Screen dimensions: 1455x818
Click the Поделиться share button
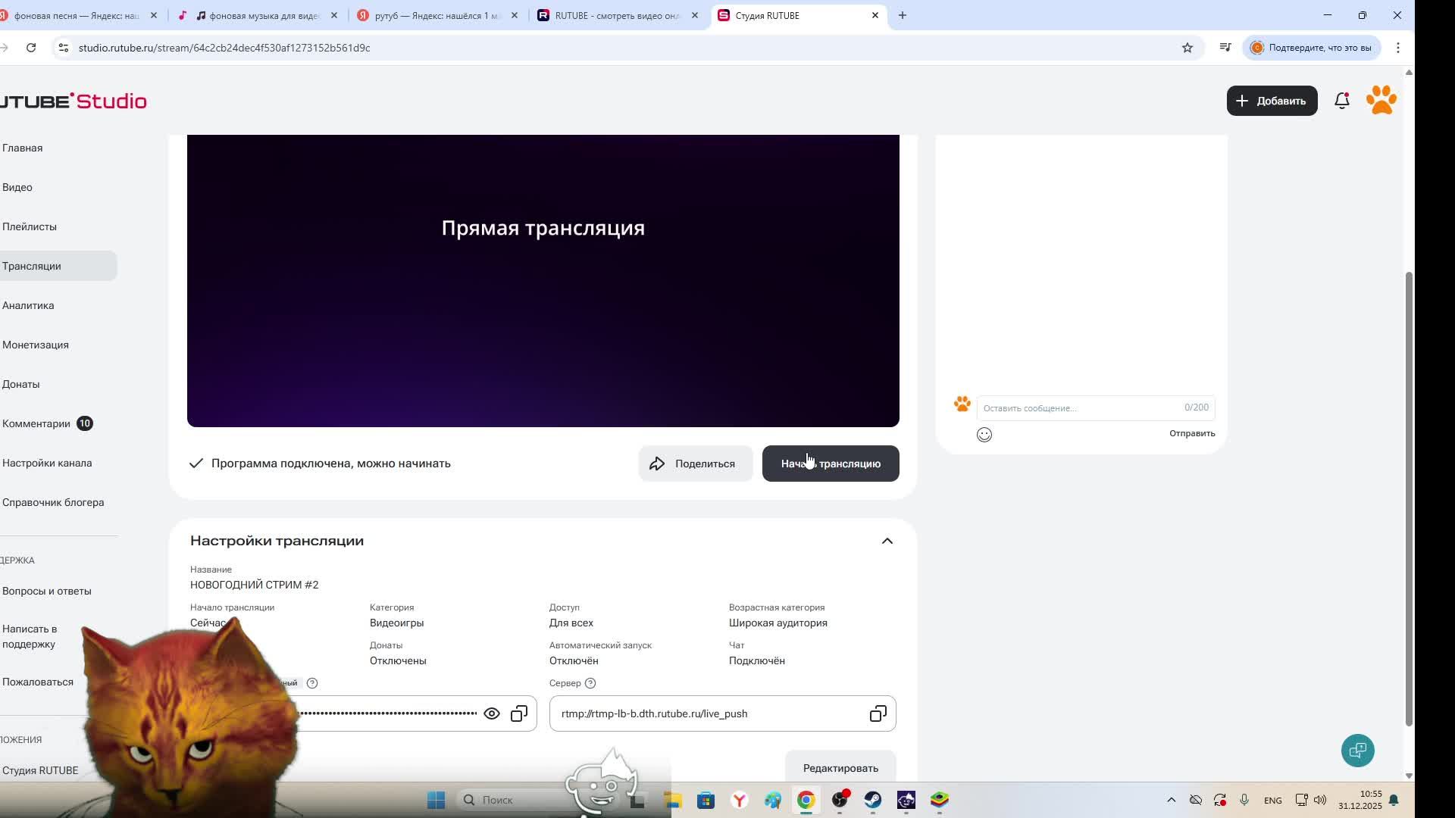(695, 464)
